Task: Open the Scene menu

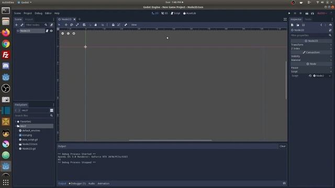Action: (x=17, y=13)
